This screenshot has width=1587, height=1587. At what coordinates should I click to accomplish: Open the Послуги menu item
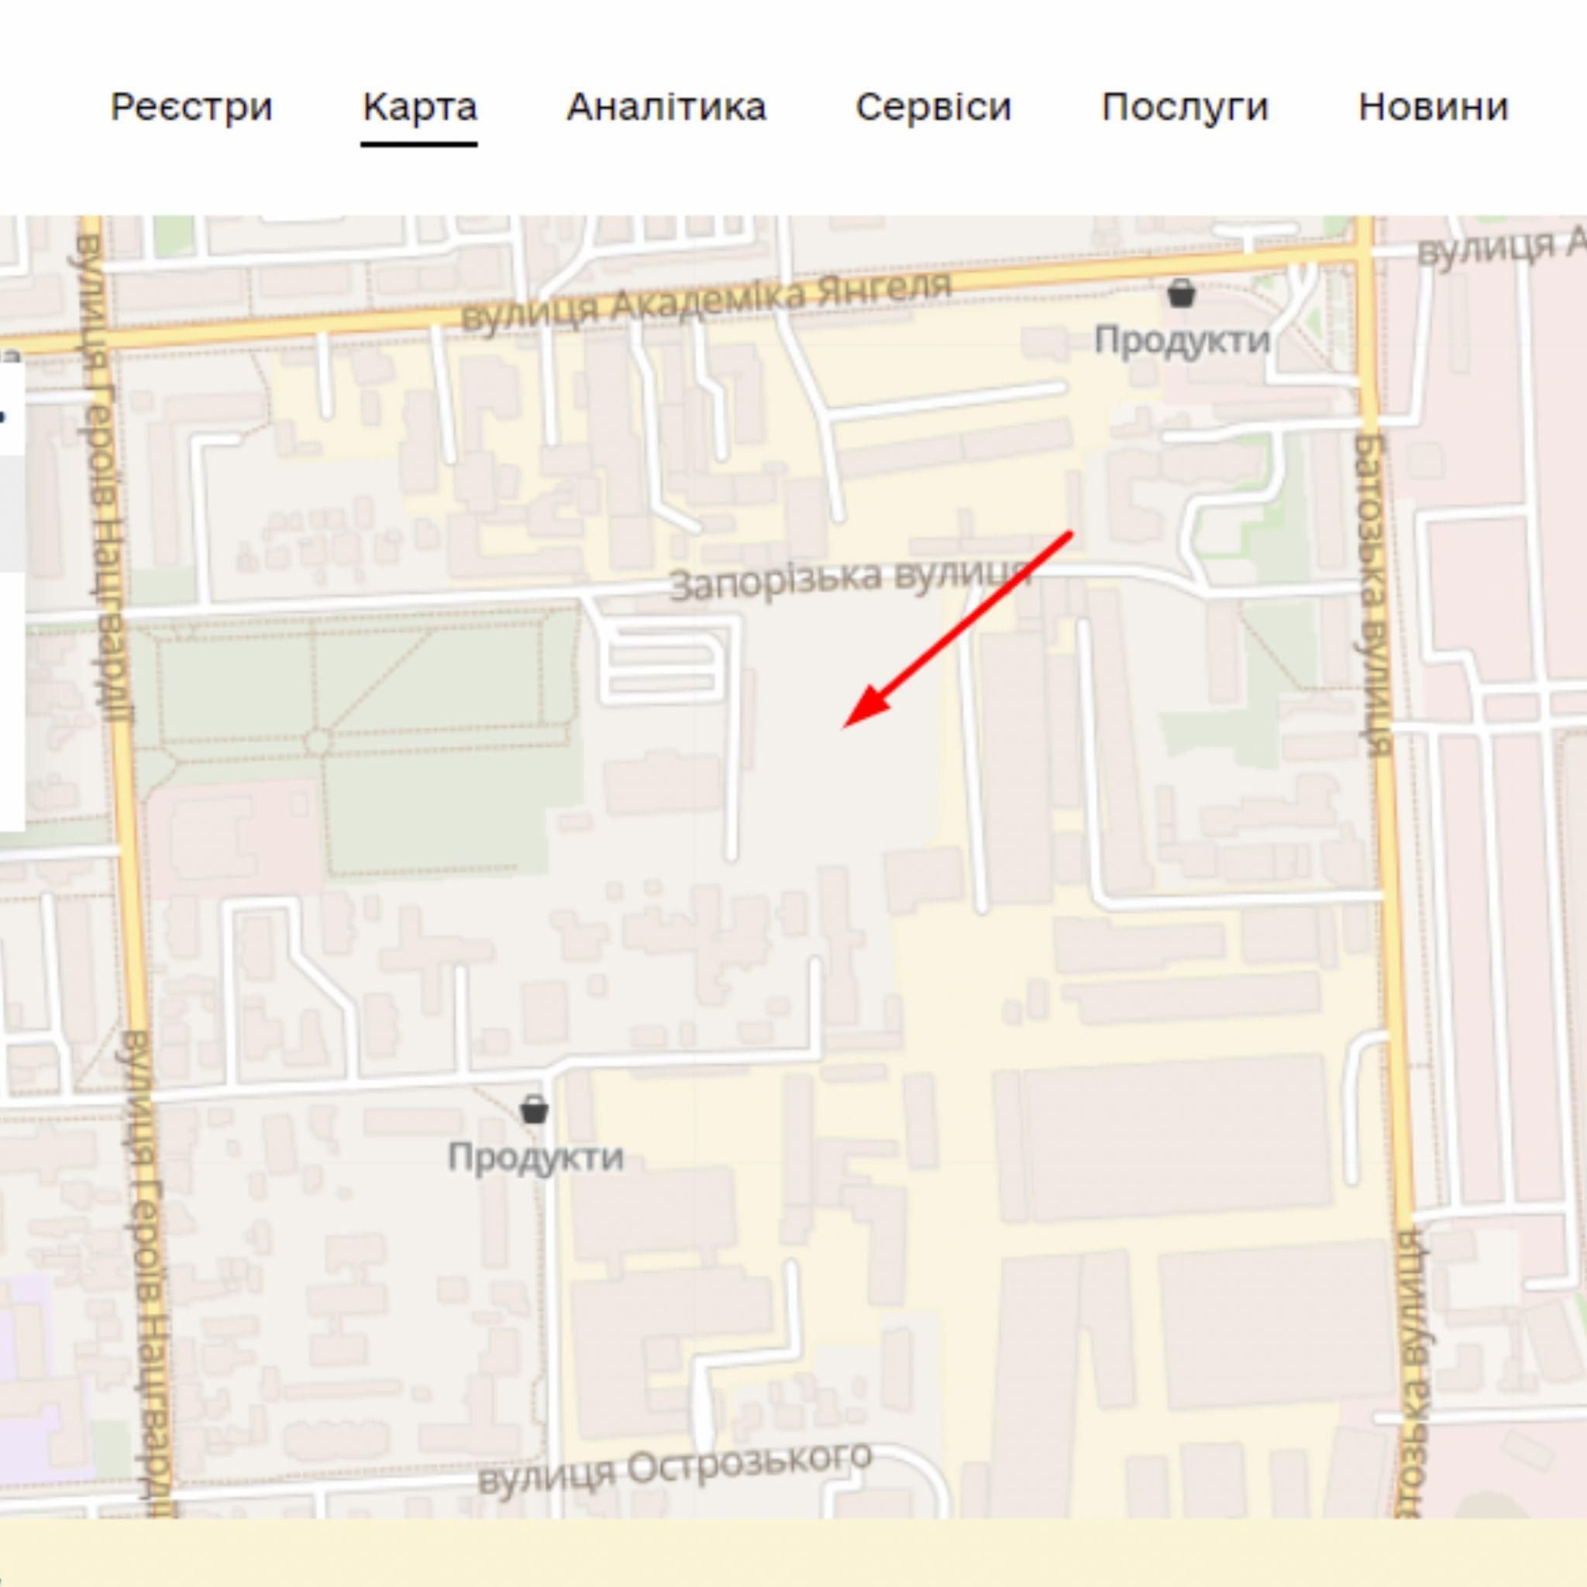point(1185,107)
